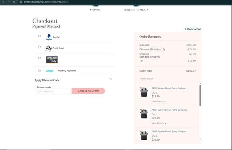232x150 pixels.
Task: Select the Amazon Pay radio button
Action: [x=40, y=58]
